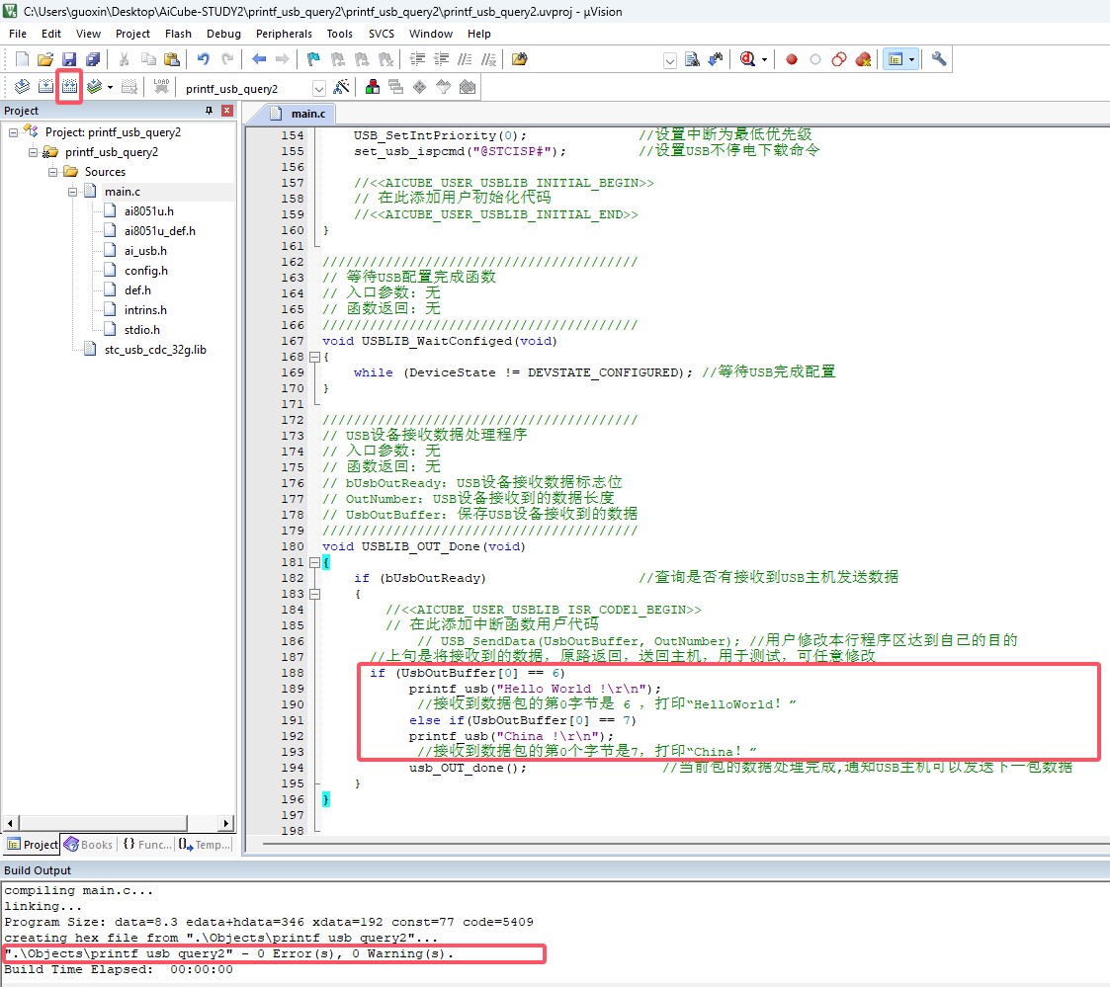Switch to the Func... tab
The height and width of the screenshot is (987, 1110).
146,844
